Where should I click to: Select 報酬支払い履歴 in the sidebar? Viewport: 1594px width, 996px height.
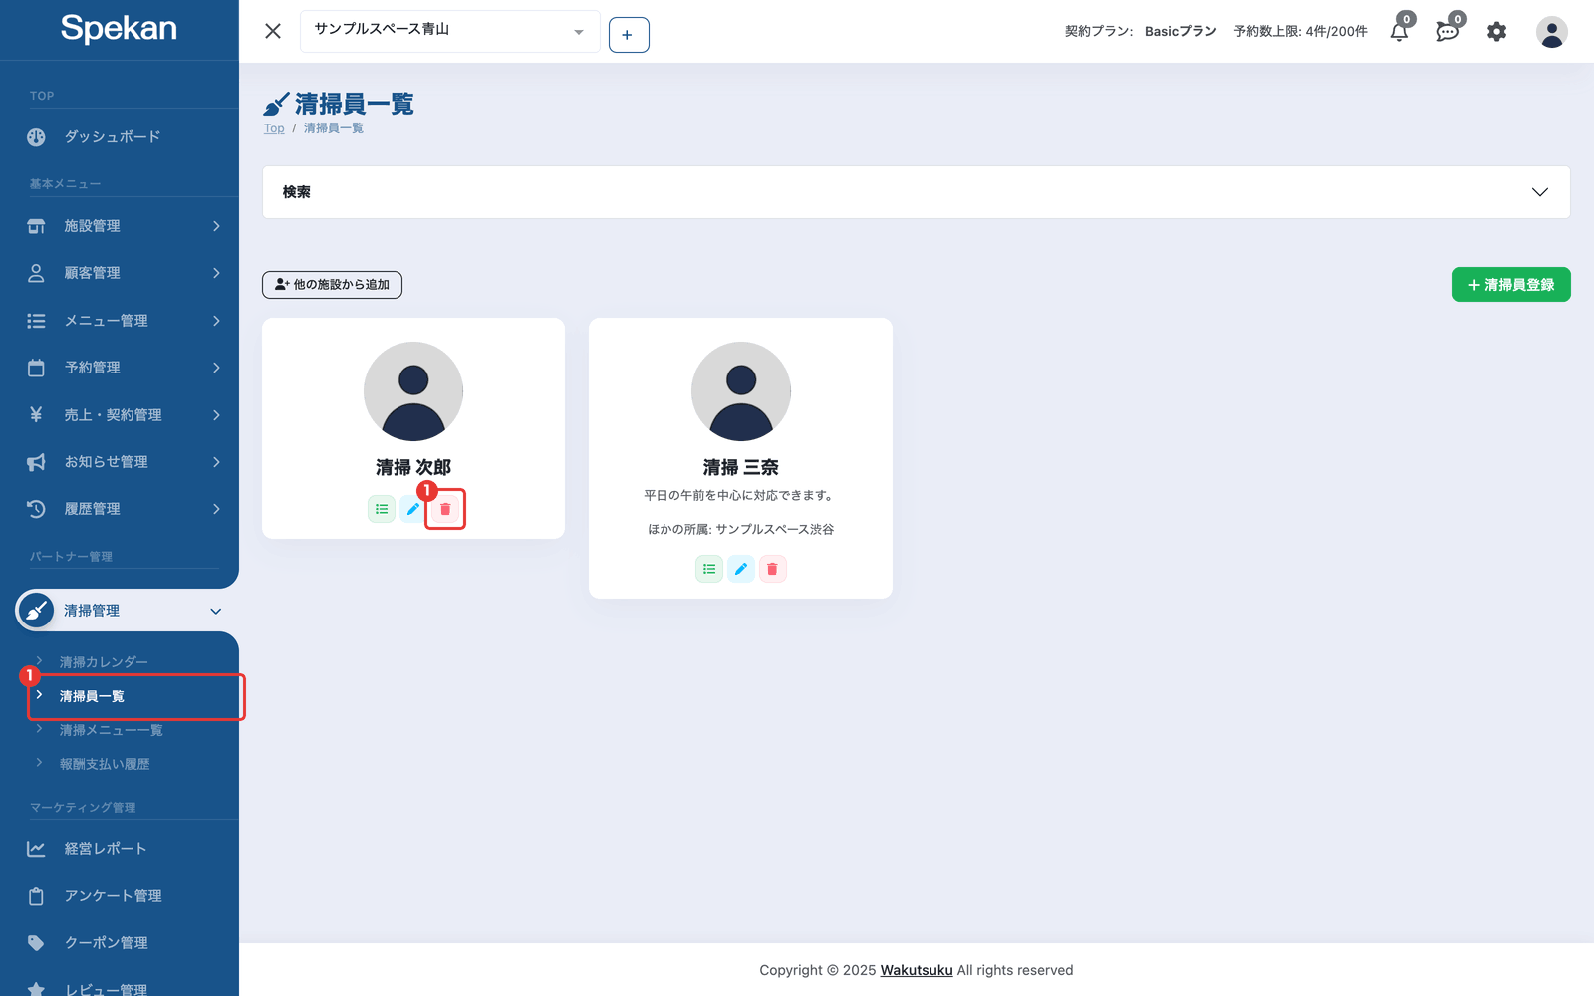tap(105, 764)
